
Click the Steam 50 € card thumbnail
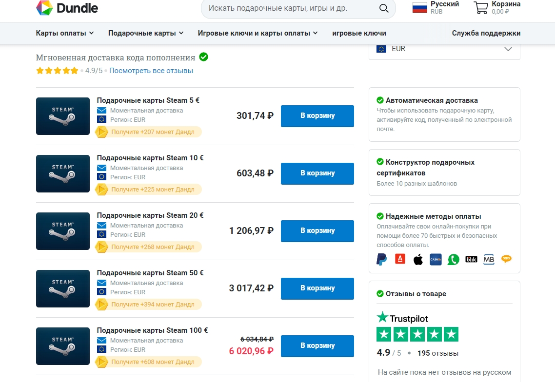coord(63,288)
